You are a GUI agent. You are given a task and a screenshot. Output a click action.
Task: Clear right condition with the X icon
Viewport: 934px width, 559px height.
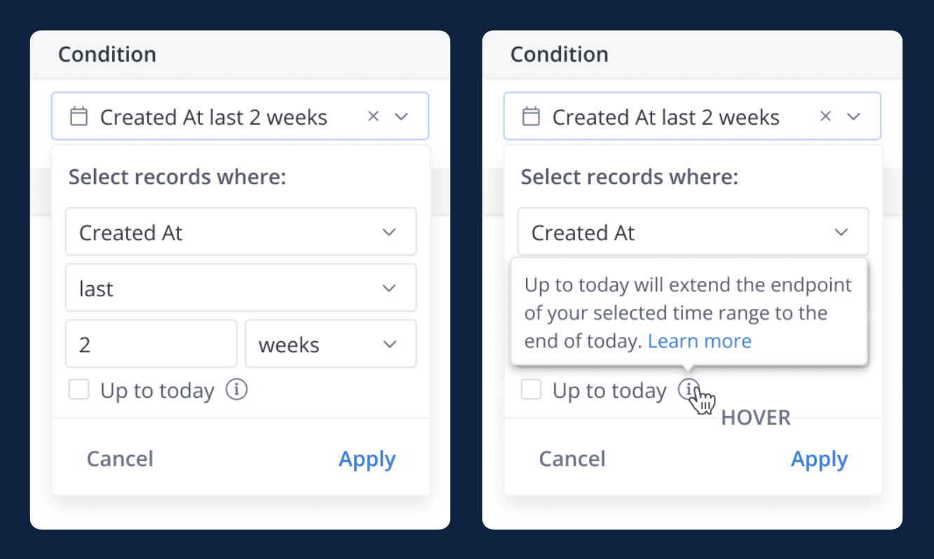825,116
